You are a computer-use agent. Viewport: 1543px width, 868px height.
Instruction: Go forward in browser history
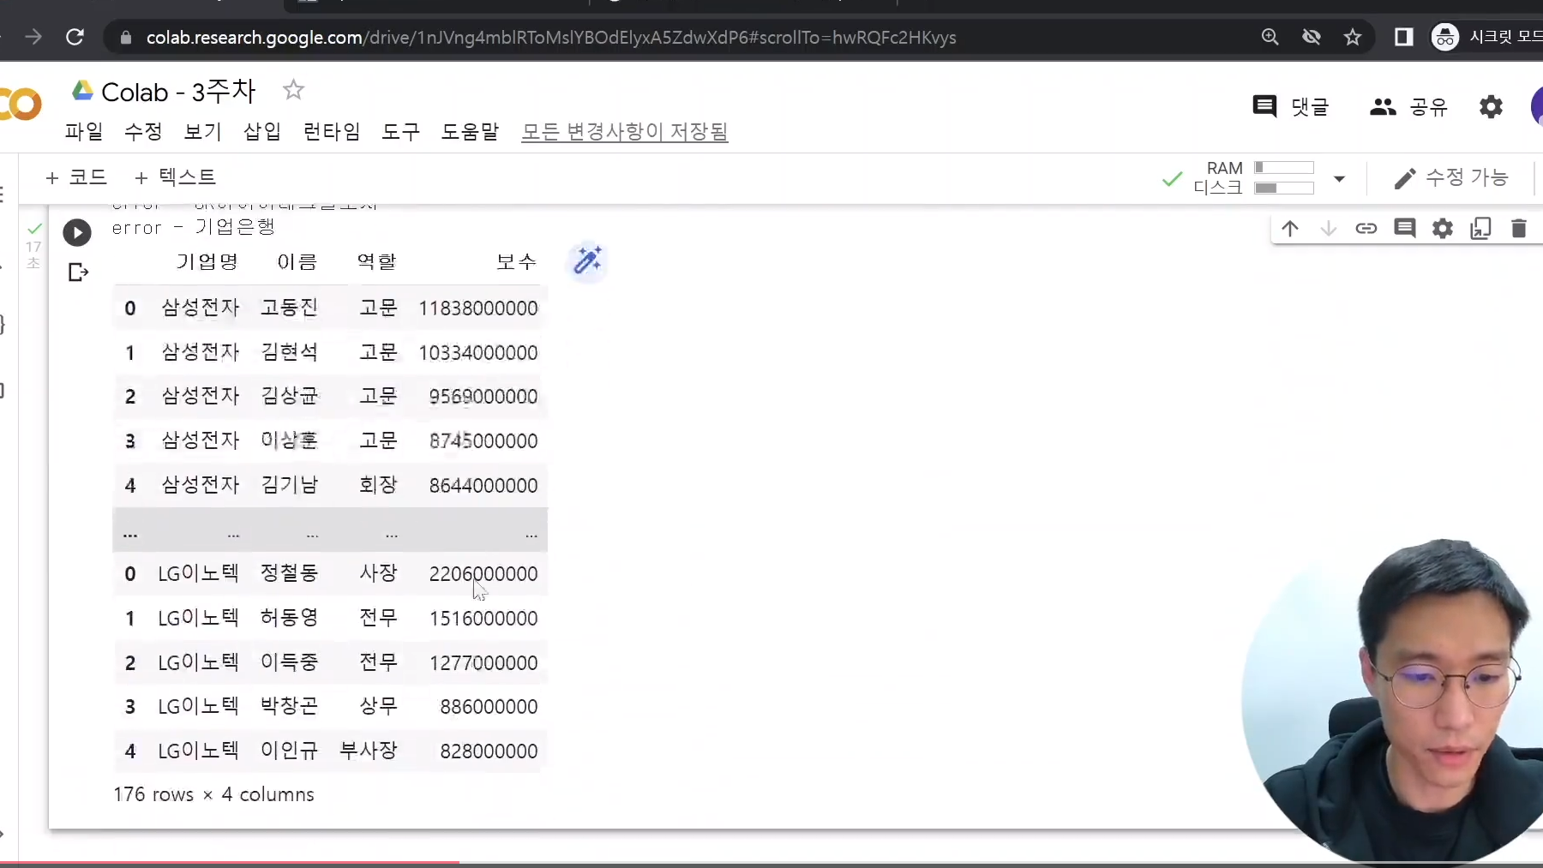33,37
